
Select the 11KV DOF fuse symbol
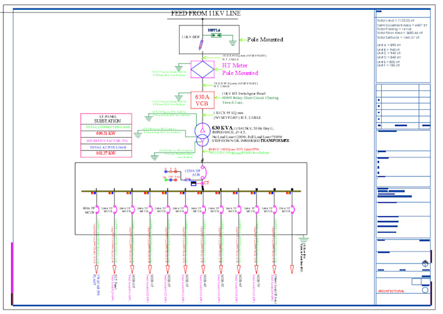coord(201,45)
